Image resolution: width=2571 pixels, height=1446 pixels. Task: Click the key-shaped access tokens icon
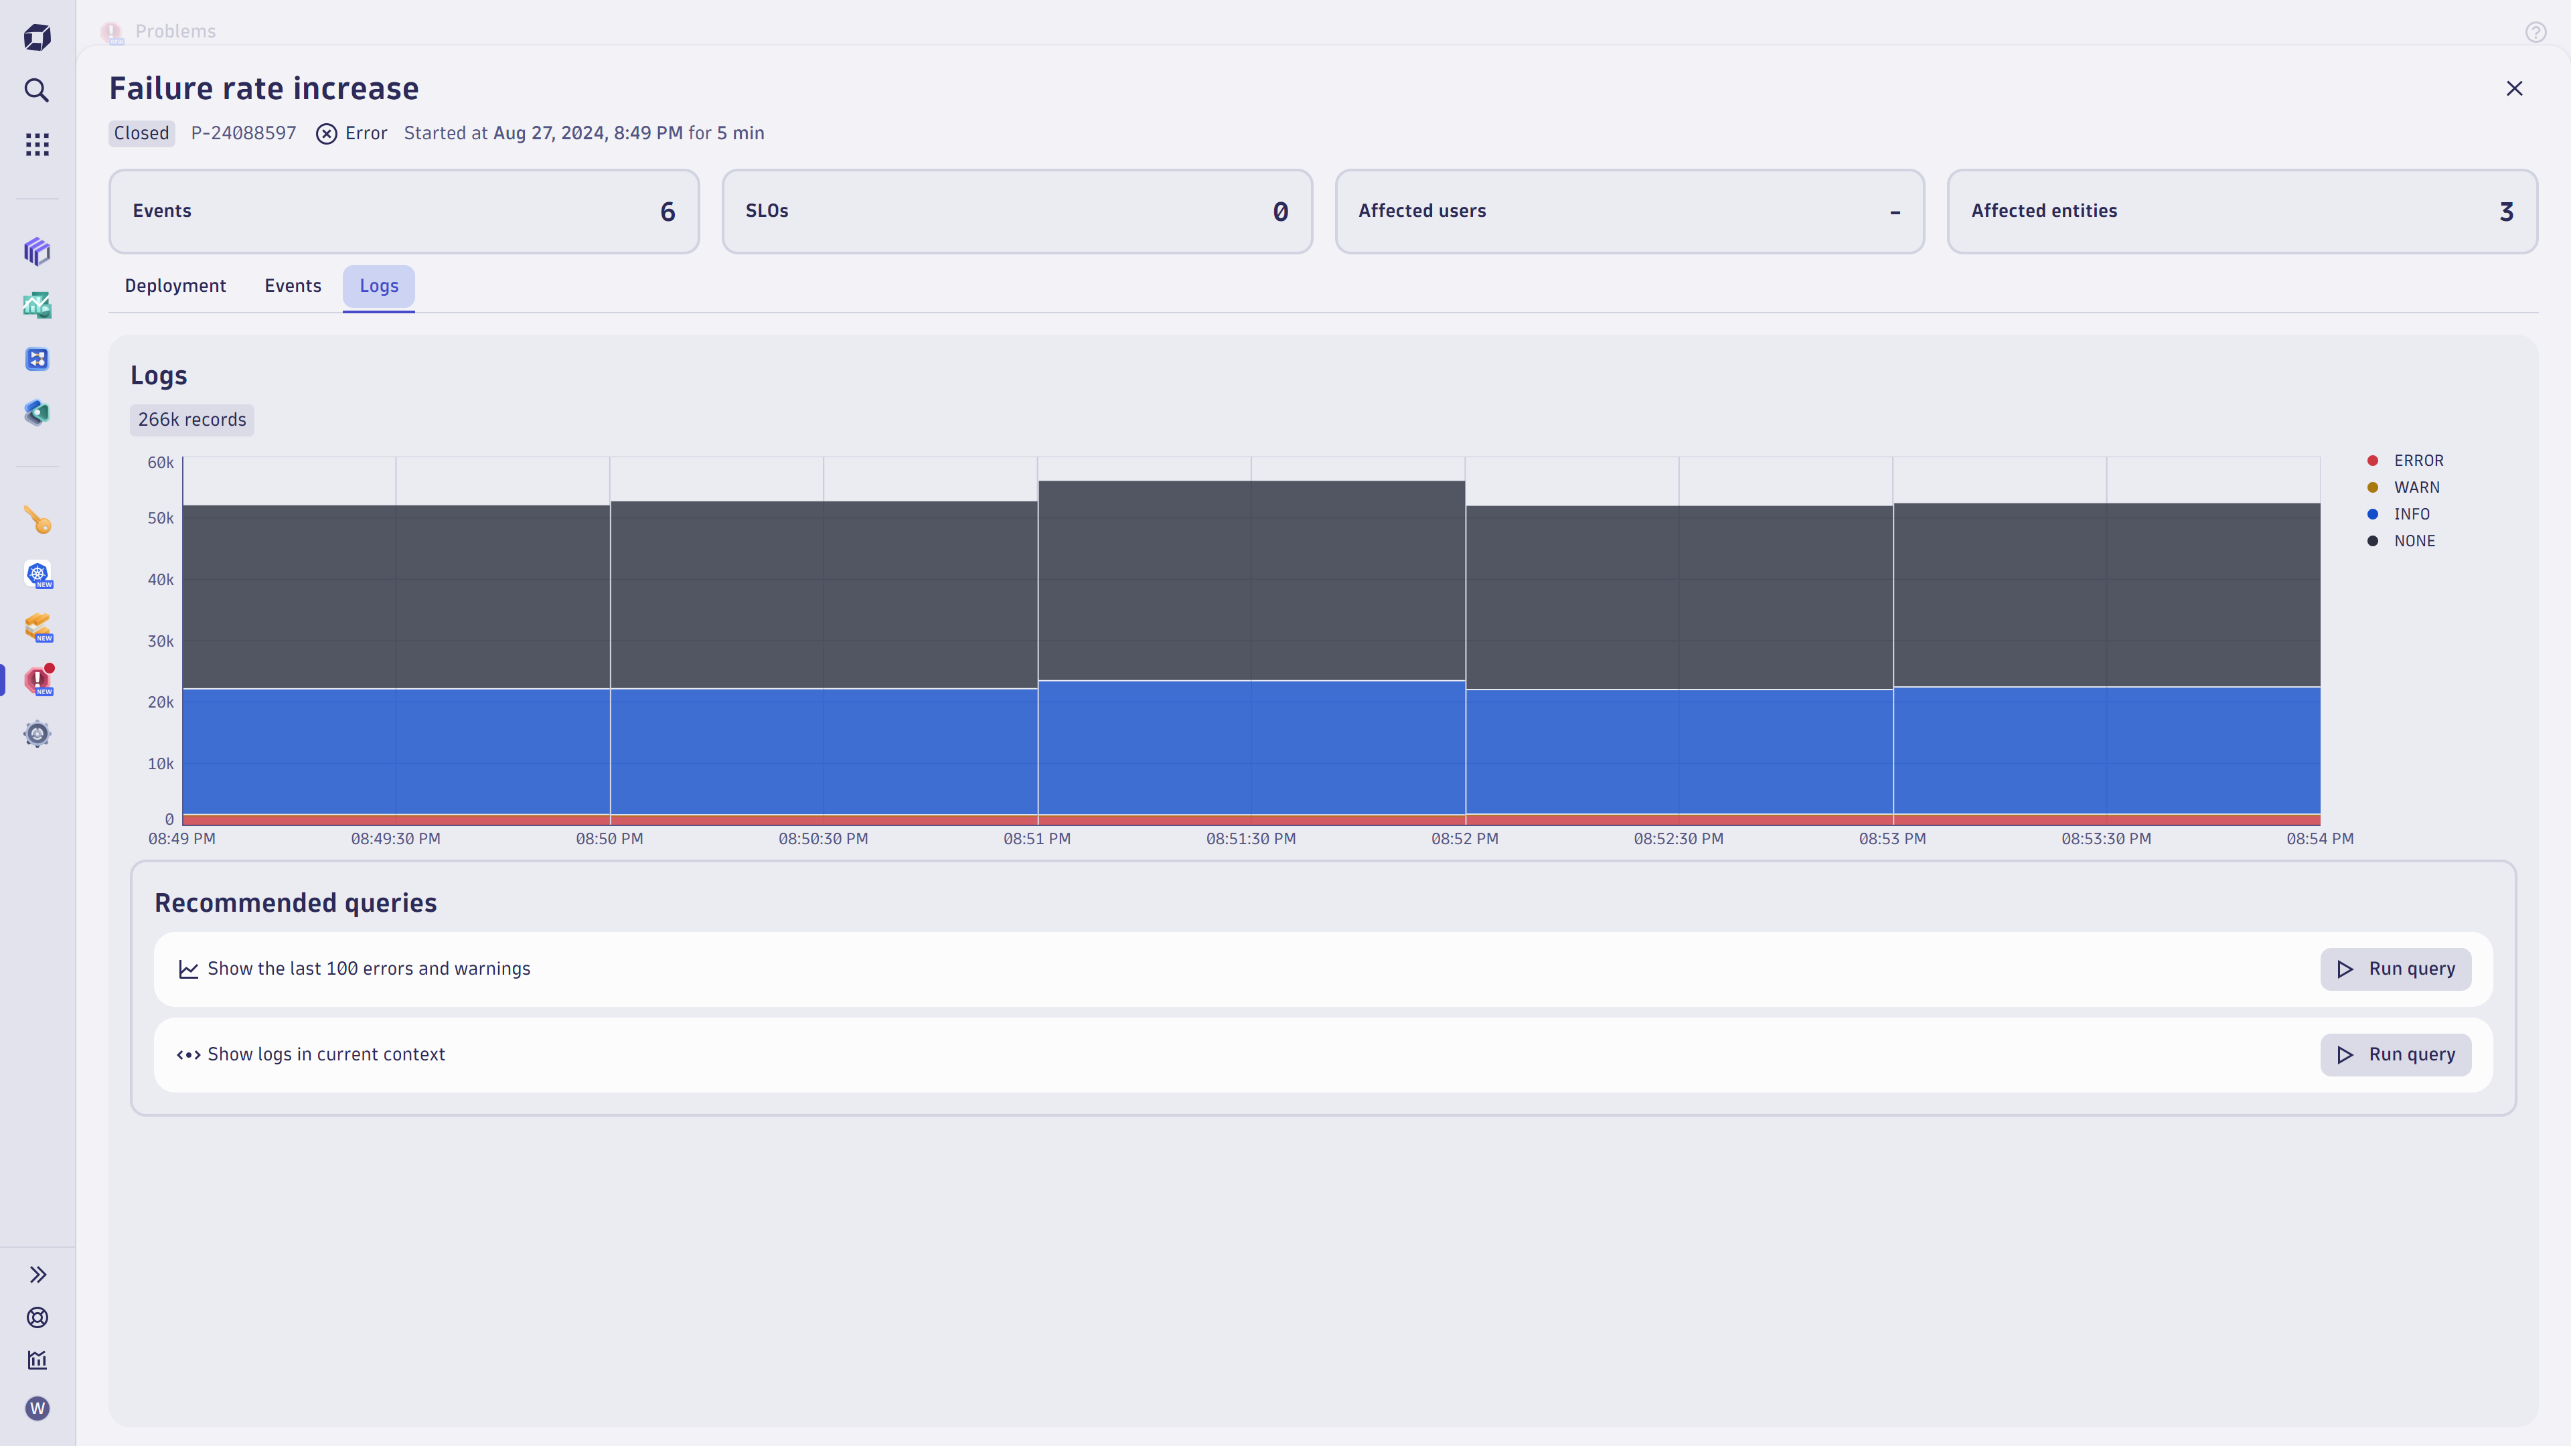point(37,520)
